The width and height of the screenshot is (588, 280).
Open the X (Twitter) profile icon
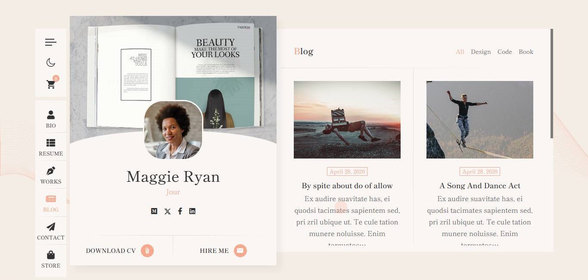(168, 211)
